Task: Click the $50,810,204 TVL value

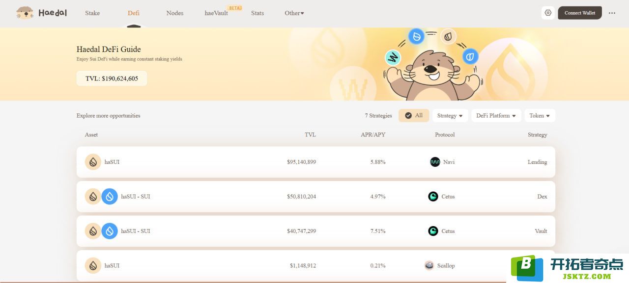Action: coord(302,197)
